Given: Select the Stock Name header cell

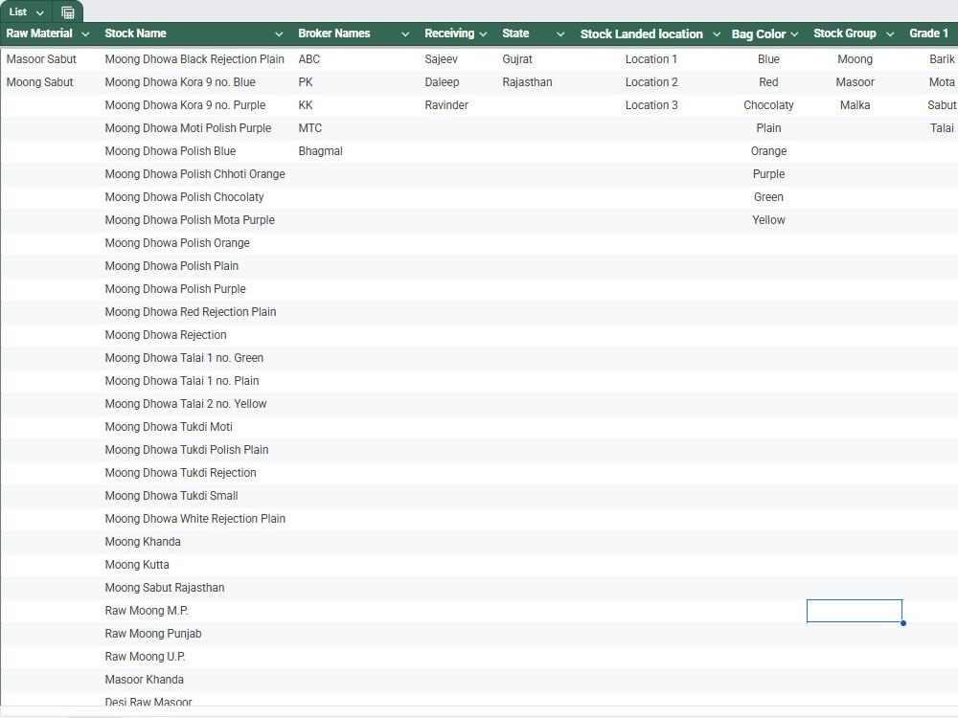Looking at the screenshot, I should coord(194,34).
